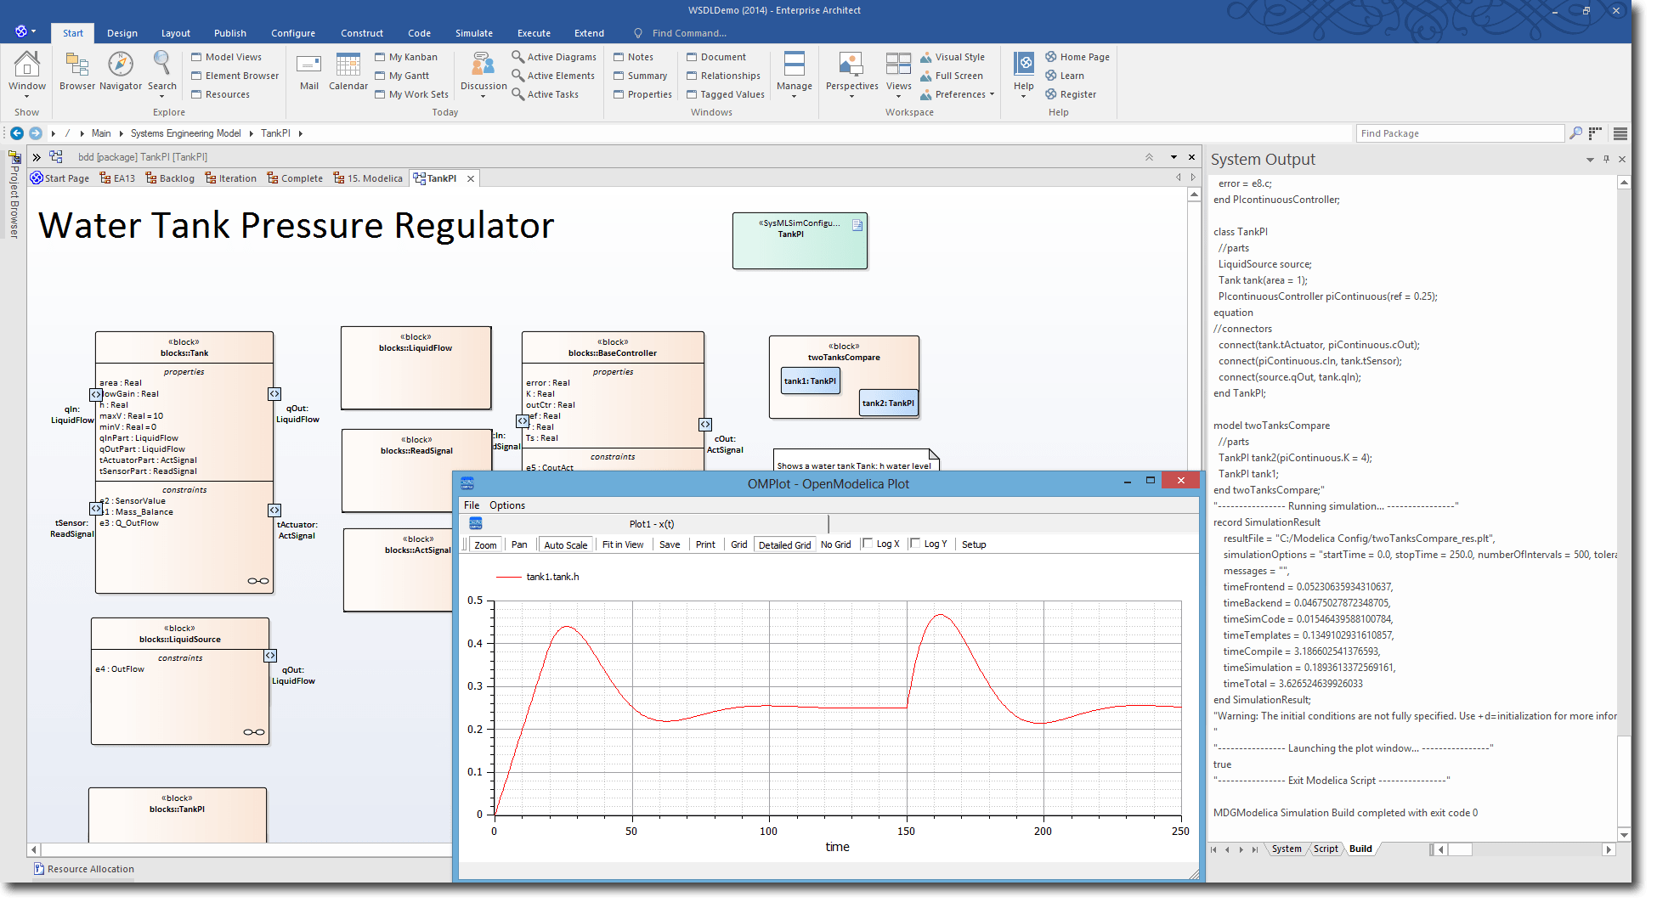Expand the System Output panel menu arrow
The width and height of the screenshot is (1657, 908).
point(1590,160)
